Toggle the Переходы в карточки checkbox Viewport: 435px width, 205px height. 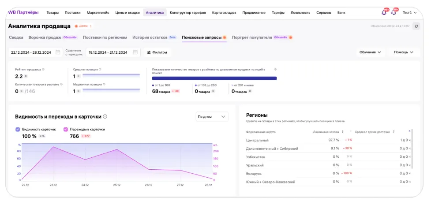(66, 129)
